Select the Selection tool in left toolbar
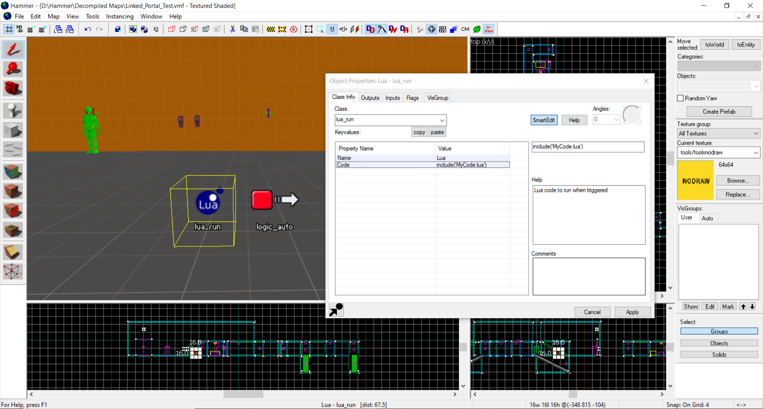 [x=13, y=50]
